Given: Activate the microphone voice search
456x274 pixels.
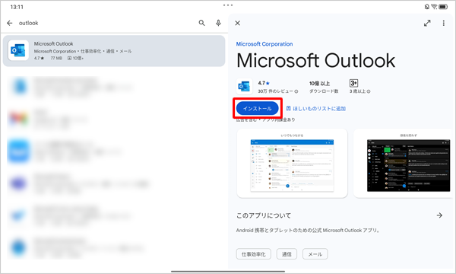Looking at the screenshot, I should [x=218, y=23].
